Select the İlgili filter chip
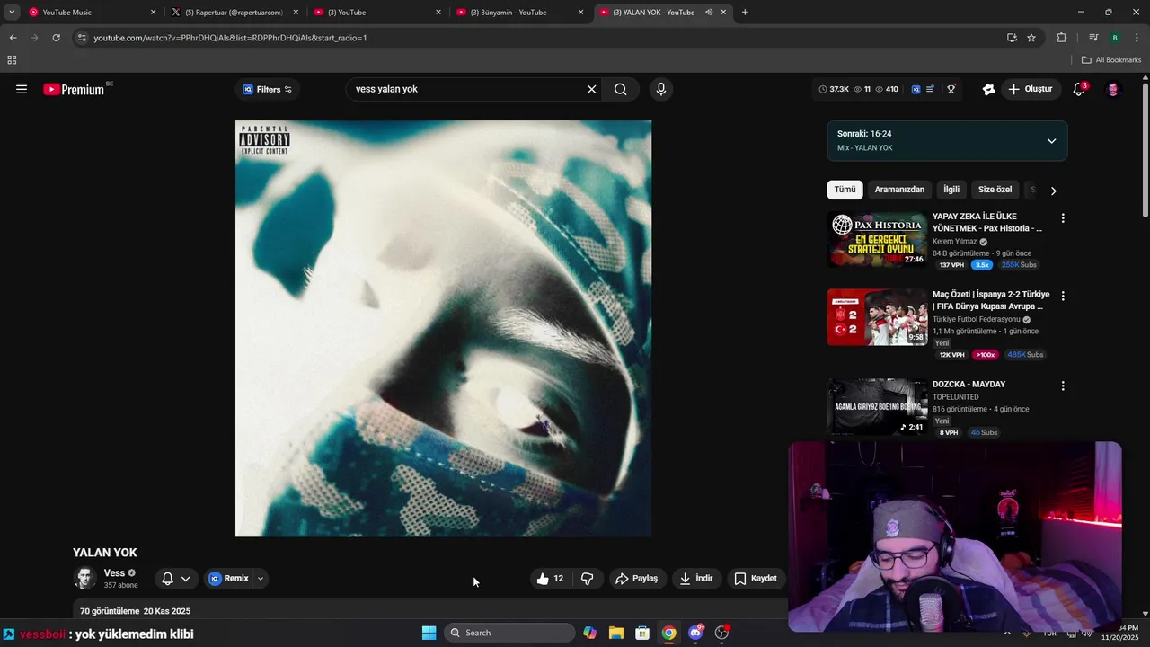The height and width of the screenshot is (647, 1150). click(951, 190)
